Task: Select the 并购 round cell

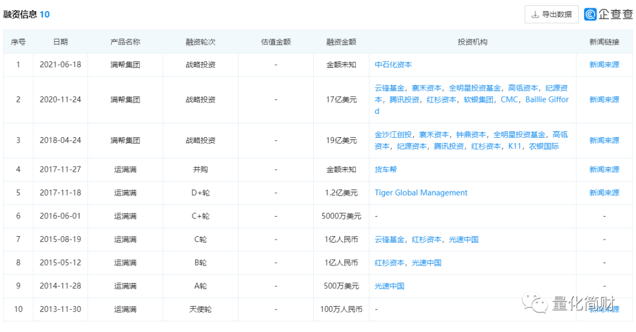Action: tap(200, 170)
